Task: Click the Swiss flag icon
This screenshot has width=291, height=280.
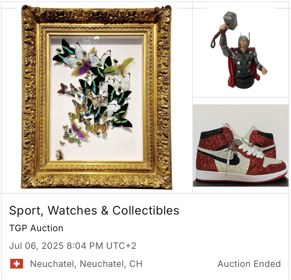Action: (17, 263)
